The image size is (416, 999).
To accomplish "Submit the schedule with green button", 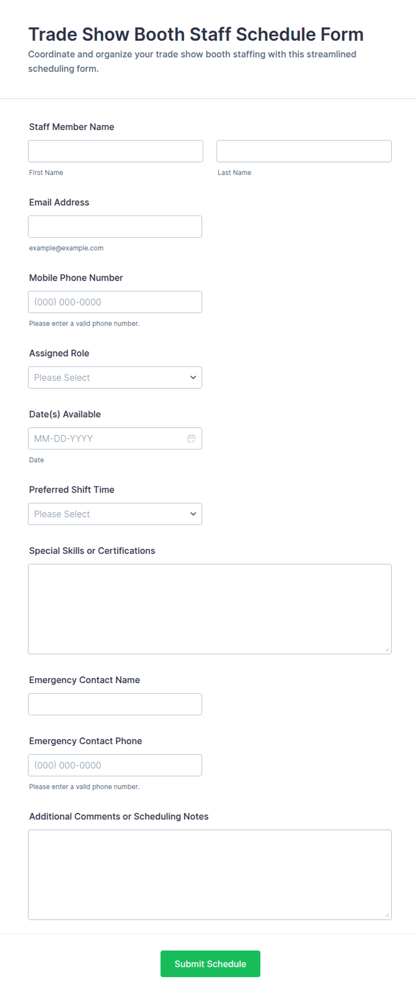I will 210,964.
